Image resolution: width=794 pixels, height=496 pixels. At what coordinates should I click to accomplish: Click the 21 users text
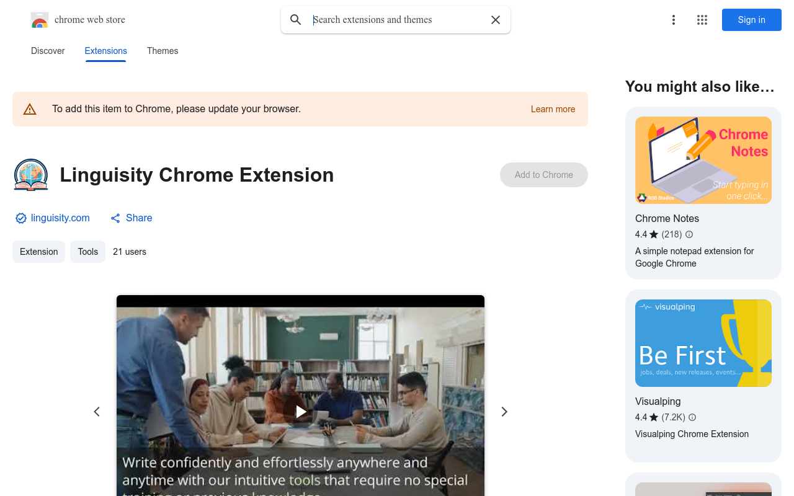point(130,252)
